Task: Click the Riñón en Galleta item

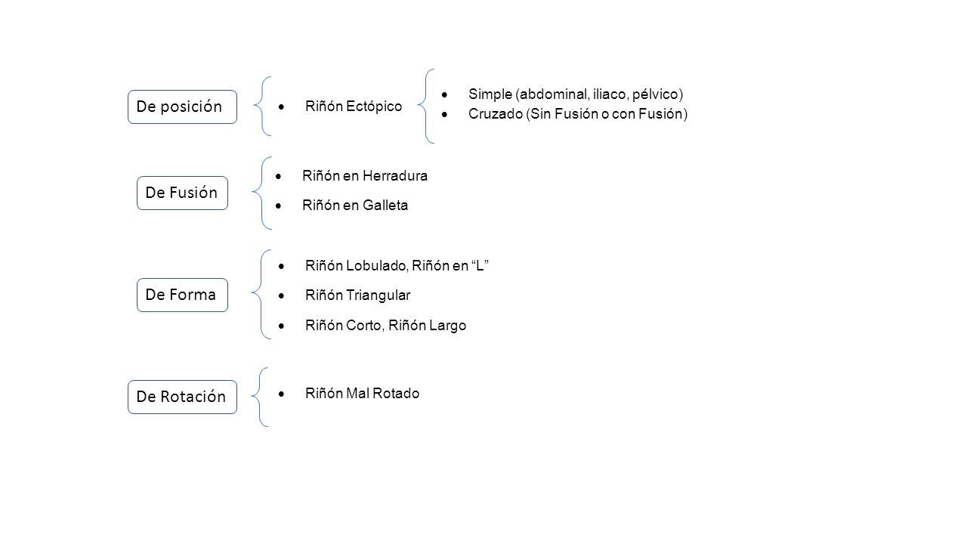Action: click(355, 206)
